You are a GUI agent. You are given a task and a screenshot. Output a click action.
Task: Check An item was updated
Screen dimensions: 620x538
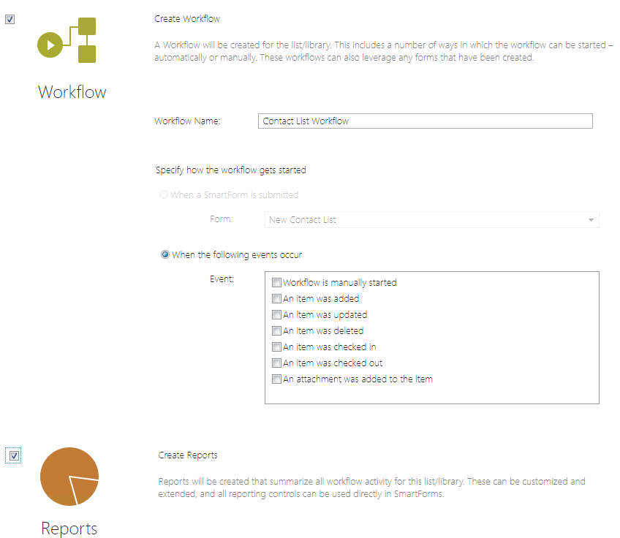pyautogui.click(x=276, y=314)
